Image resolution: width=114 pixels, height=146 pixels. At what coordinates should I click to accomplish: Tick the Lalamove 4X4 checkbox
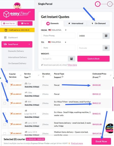5,103
